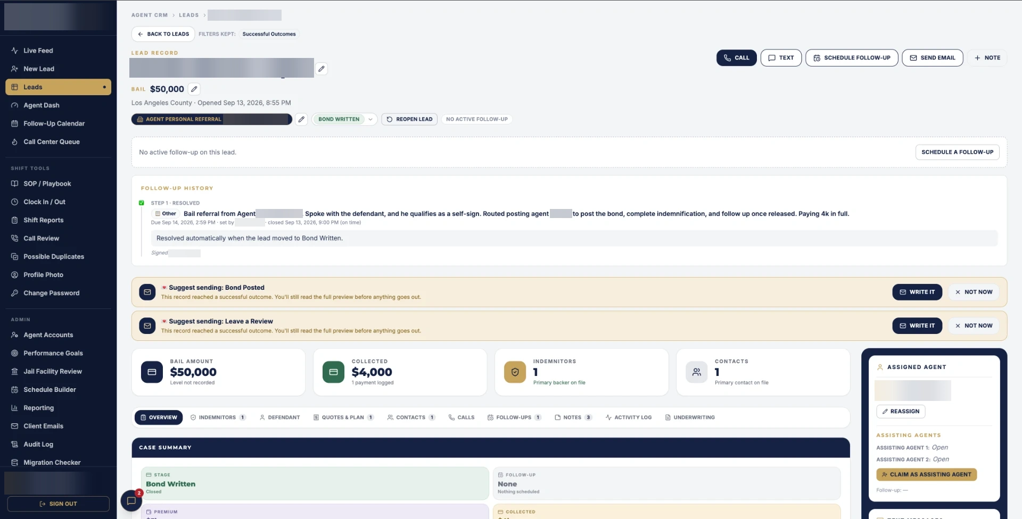The image size is (1022, 519).
Task: Click the Bail Amount card icon
Action: click(152, 372)
